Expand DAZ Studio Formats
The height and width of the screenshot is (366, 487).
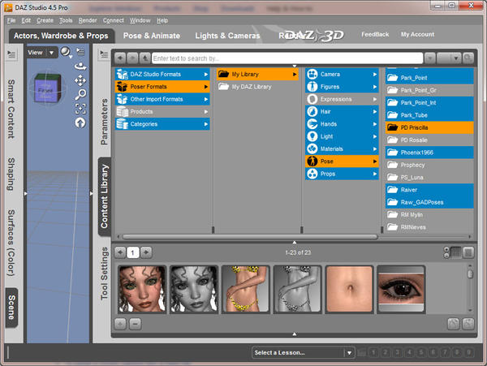162,74
